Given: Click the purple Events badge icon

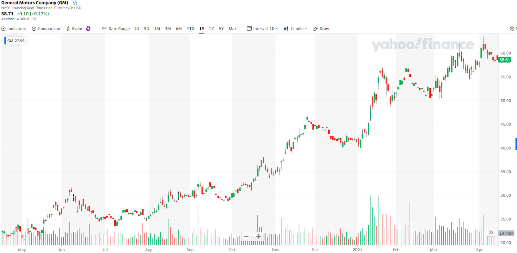Looking at the screenshot, I should click(88, 28).
